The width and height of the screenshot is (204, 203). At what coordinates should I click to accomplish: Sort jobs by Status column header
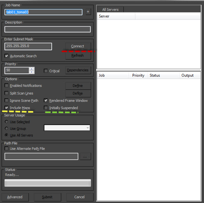[163, 75]
